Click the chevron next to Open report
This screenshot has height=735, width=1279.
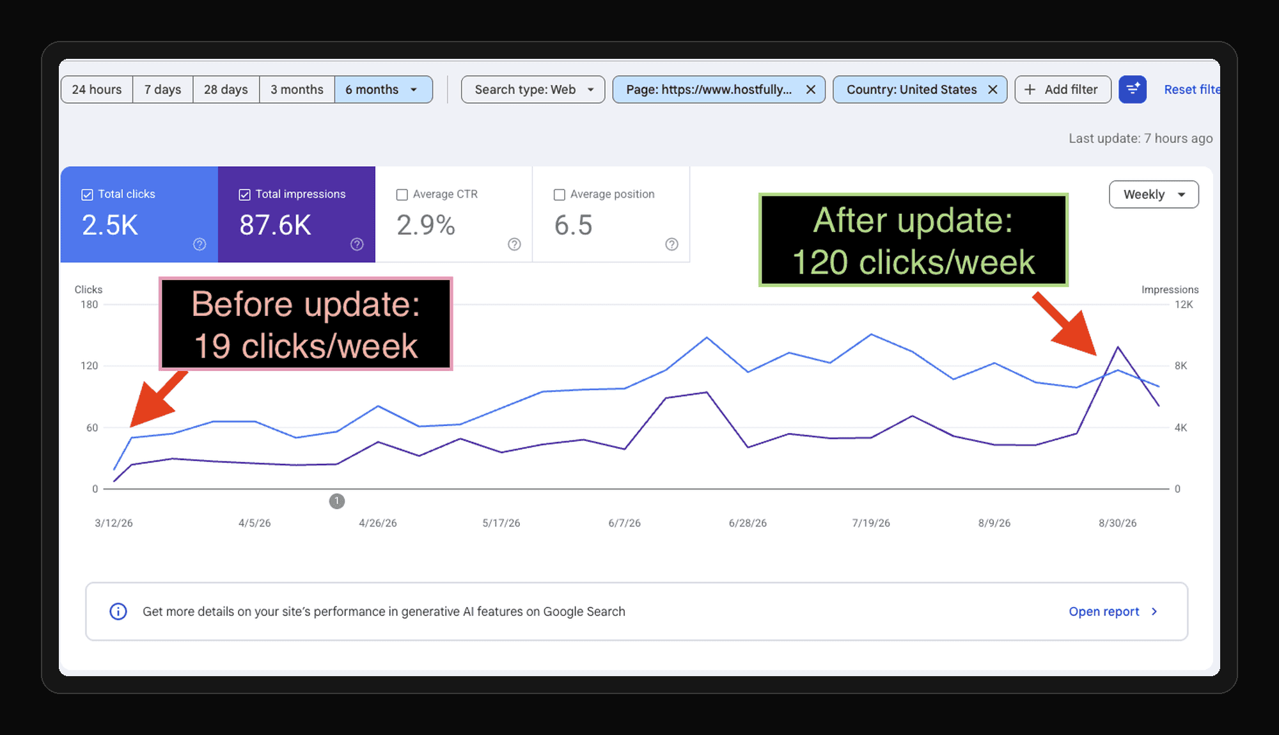(1154, 612)
